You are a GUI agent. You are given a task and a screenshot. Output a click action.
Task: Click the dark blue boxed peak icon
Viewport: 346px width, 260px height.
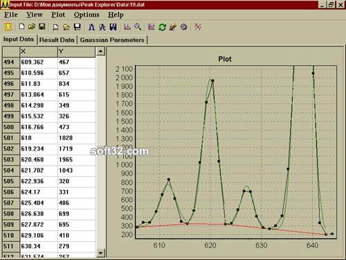click(113, 27)
